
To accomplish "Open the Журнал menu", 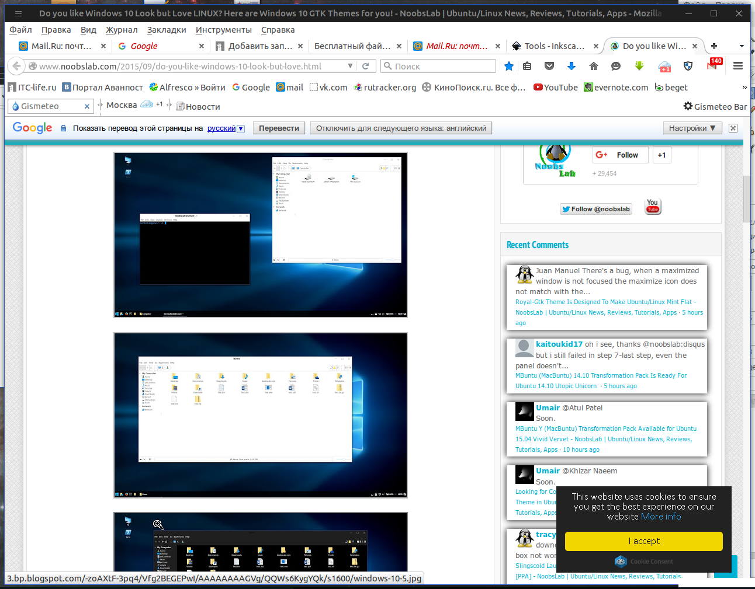I will (x=122, y=30).
